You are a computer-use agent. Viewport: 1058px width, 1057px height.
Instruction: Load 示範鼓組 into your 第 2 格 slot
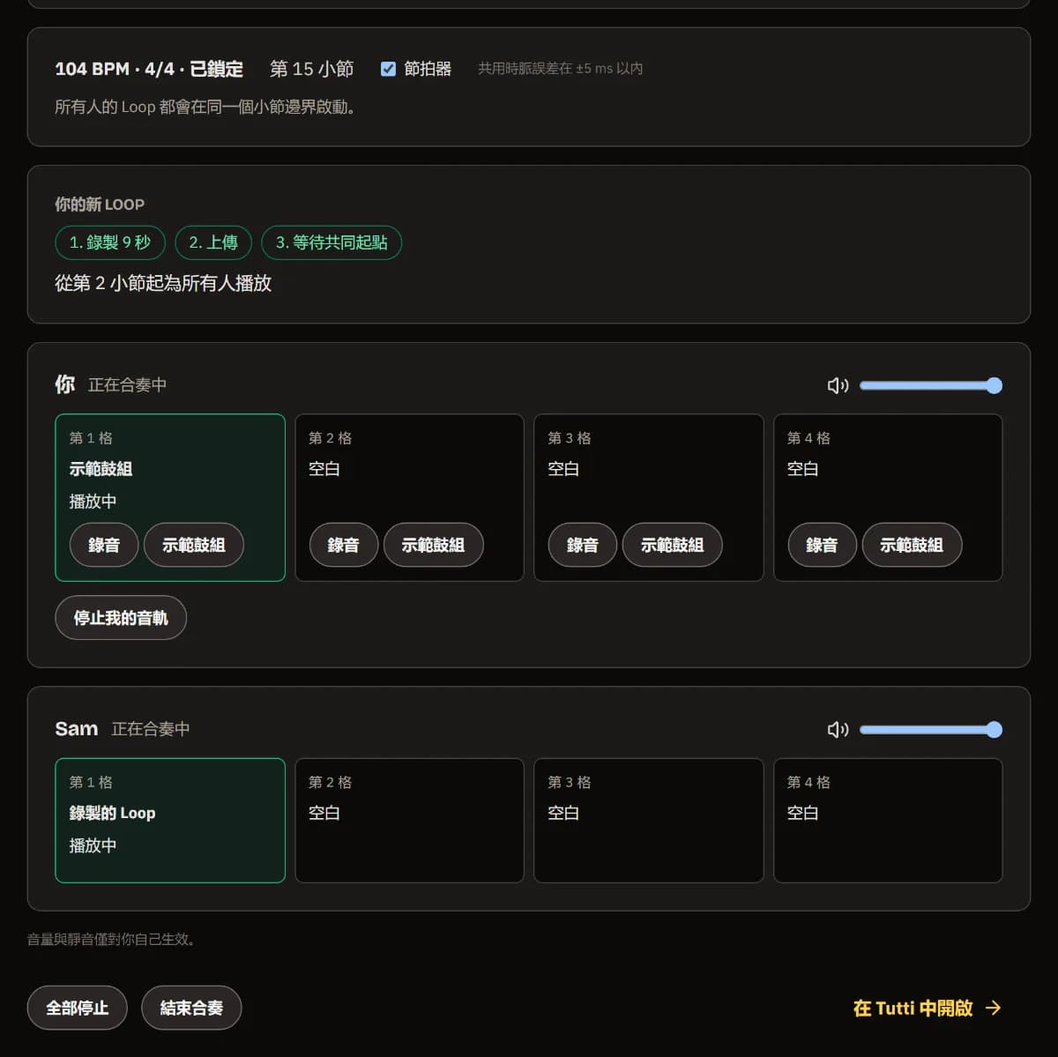(x=434, y=545)
